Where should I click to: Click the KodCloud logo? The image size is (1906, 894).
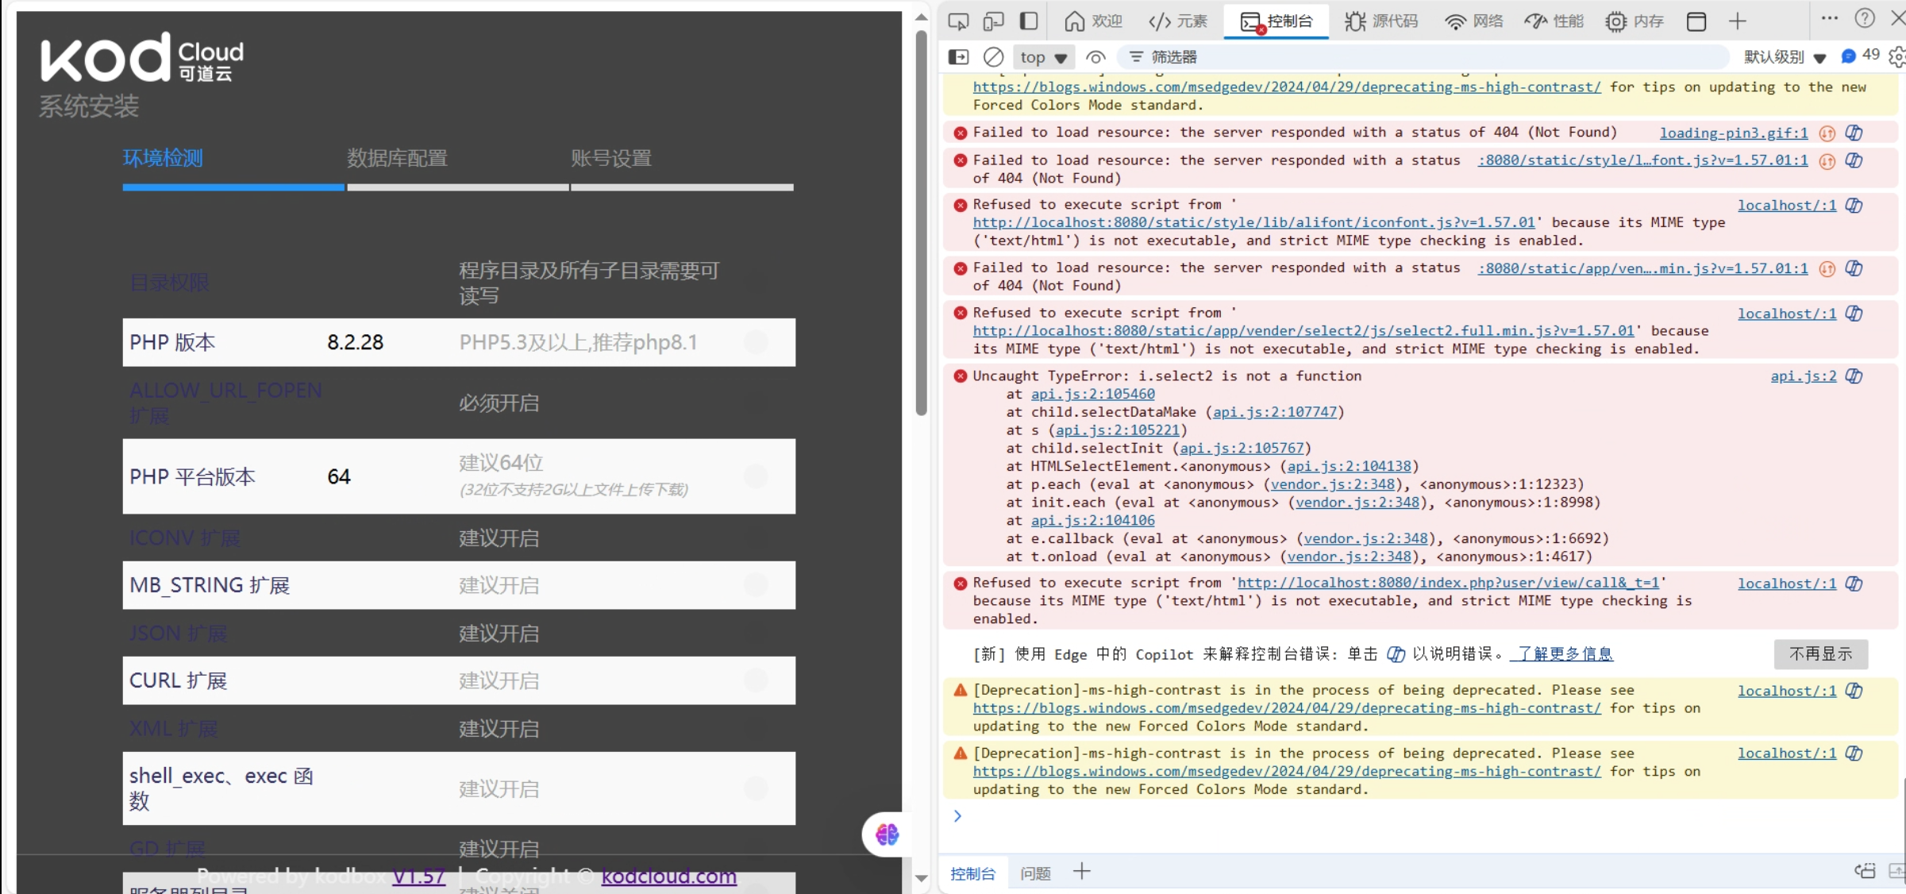(x=142, y=58)
